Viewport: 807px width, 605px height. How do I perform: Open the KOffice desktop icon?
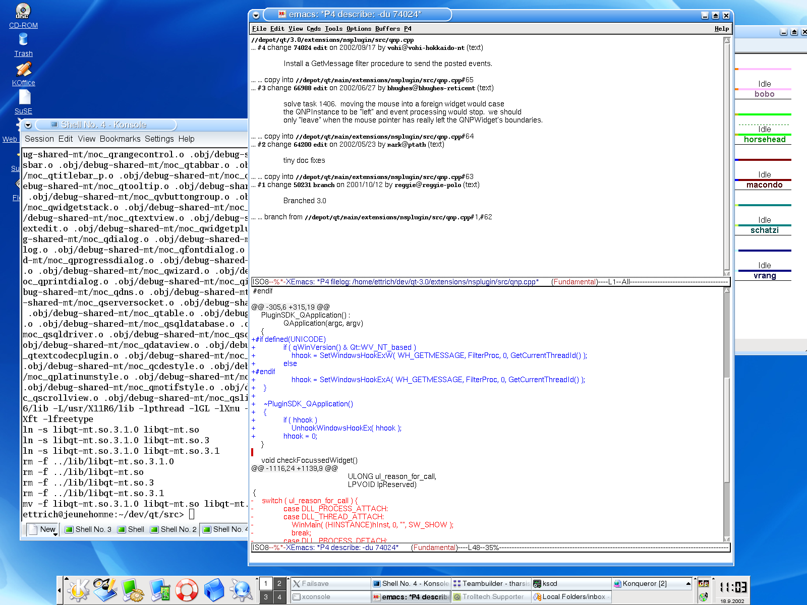coord(23,74)
